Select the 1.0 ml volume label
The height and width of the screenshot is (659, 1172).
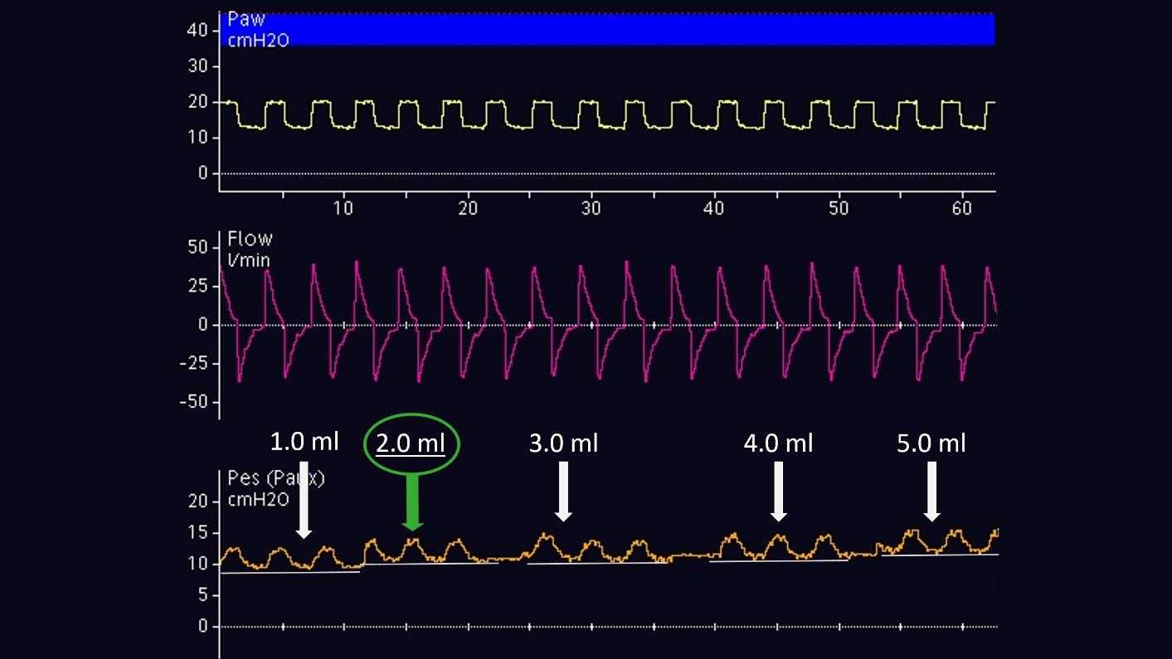tap(304, 442)
